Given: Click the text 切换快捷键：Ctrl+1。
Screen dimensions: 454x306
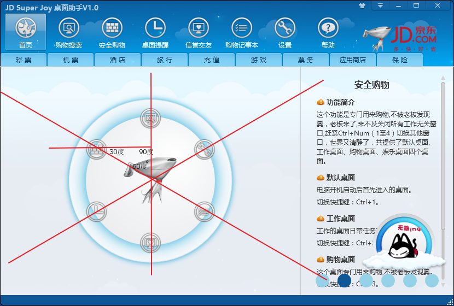Looking at the screenshot, I should pyautogui.click(x=348, y=202).
